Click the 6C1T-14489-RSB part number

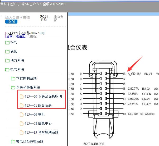click(94, 144)
